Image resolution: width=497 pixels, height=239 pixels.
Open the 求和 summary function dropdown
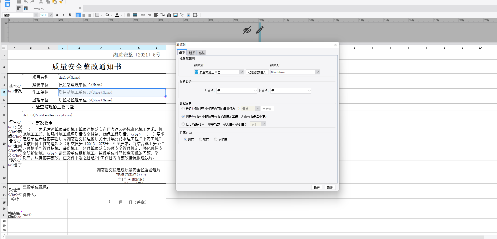[263, 124]
